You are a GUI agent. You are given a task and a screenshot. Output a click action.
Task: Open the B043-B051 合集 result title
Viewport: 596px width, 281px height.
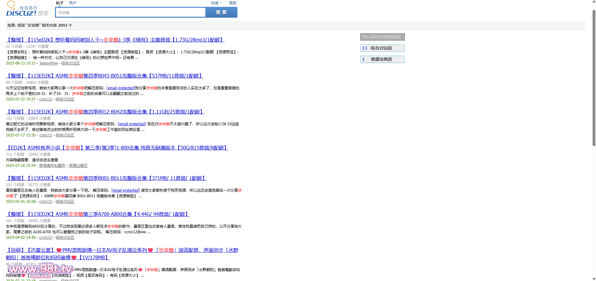point(105,76)
